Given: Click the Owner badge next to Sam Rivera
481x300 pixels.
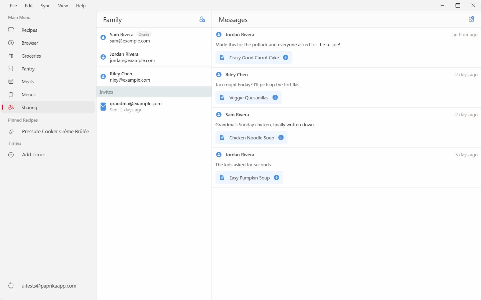Looking at the screenshot, I should (x=144, y=34).
